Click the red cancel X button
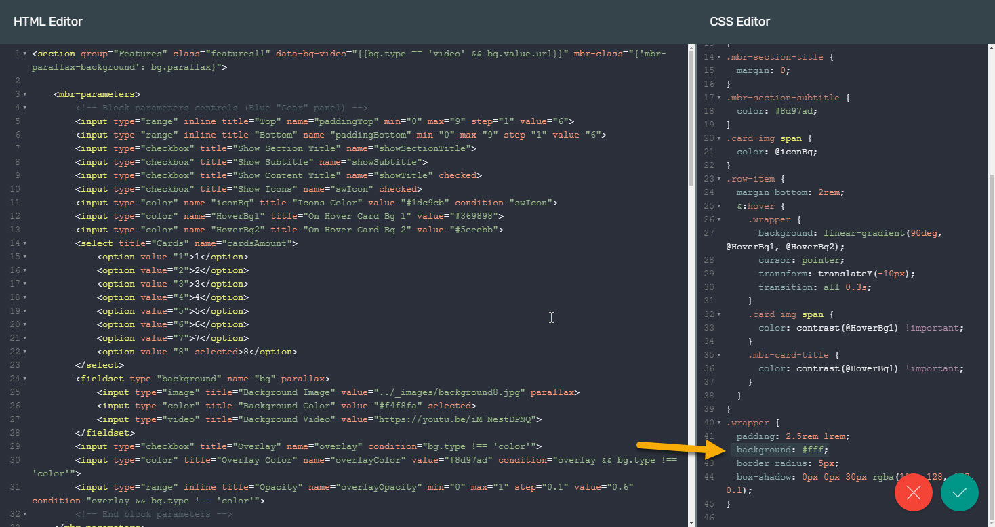 pos(914,492)
